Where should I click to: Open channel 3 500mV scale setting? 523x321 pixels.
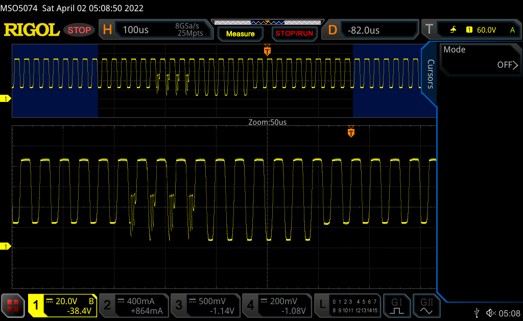(212, 301)
